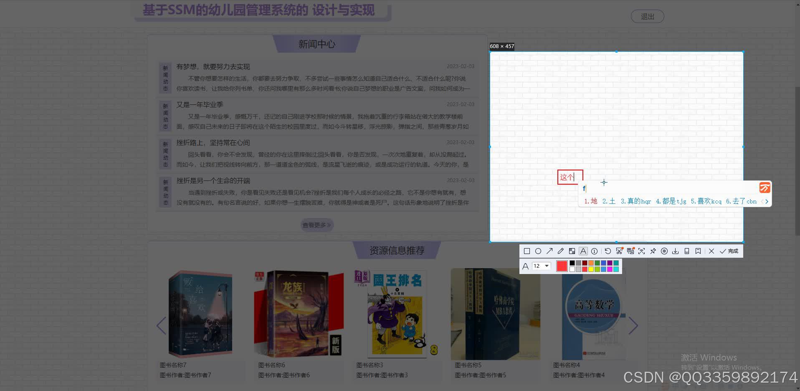Toggle the text annotation tool
800x391 pixels.
pyautogui.click(x=583, y=251)
